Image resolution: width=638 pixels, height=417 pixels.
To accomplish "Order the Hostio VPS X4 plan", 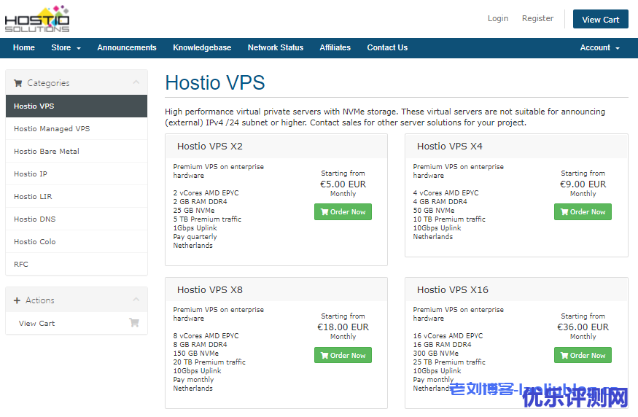I will click(x=583, y=212).
